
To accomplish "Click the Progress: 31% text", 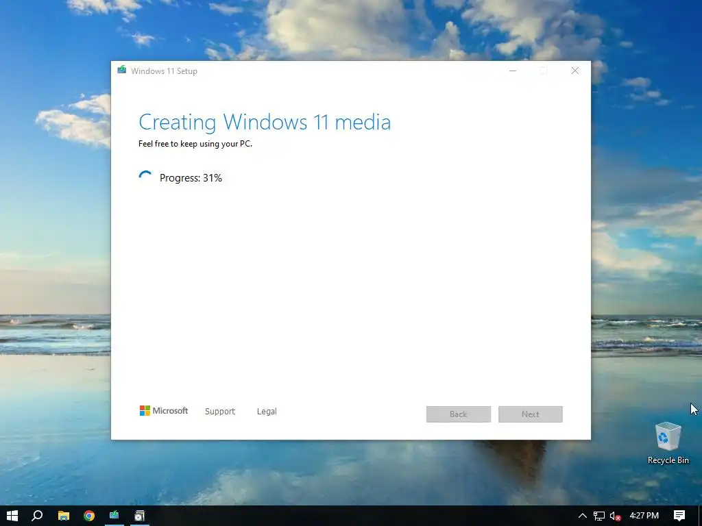I will coord(191,178).
